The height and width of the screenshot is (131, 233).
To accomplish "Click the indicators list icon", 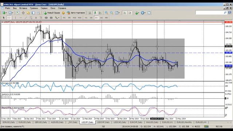I will (136, 13).
